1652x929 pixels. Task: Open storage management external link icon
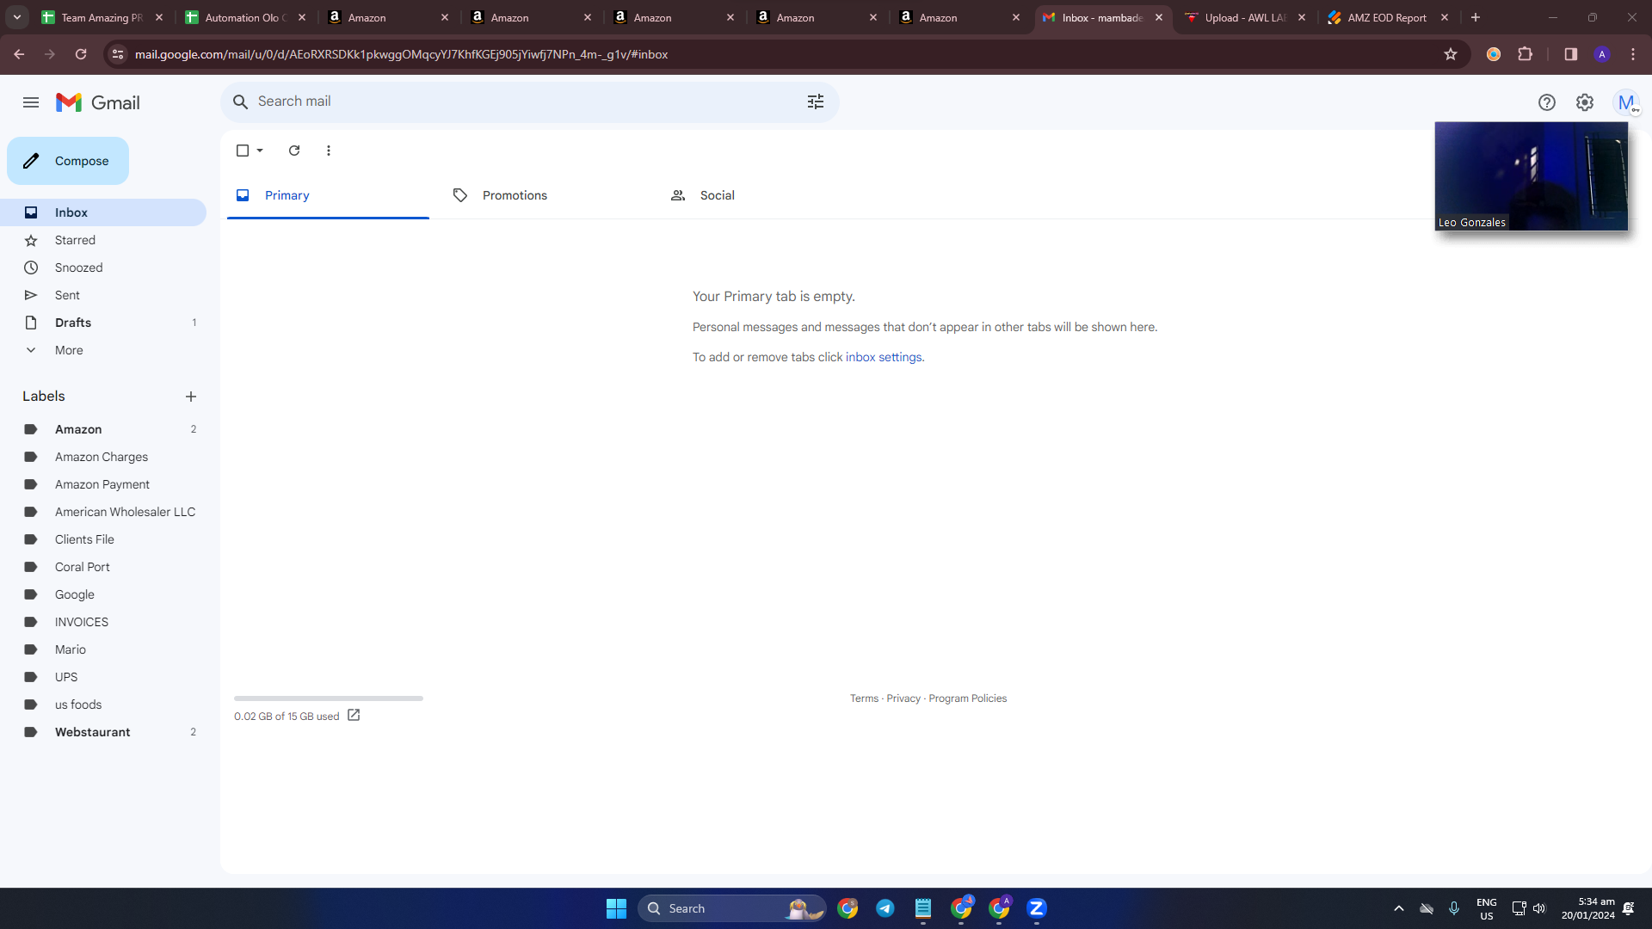[354, 716]
